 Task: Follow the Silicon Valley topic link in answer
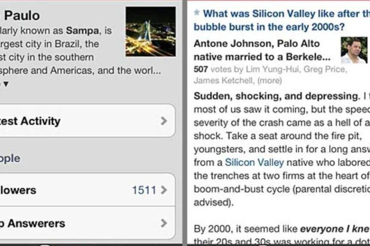254,163
